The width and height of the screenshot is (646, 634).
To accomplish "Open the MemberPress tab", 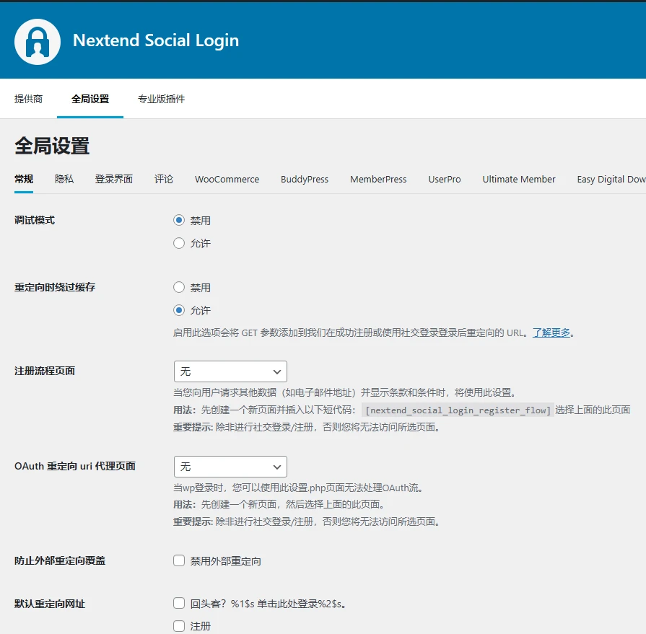I will click(x=378, y=179).
